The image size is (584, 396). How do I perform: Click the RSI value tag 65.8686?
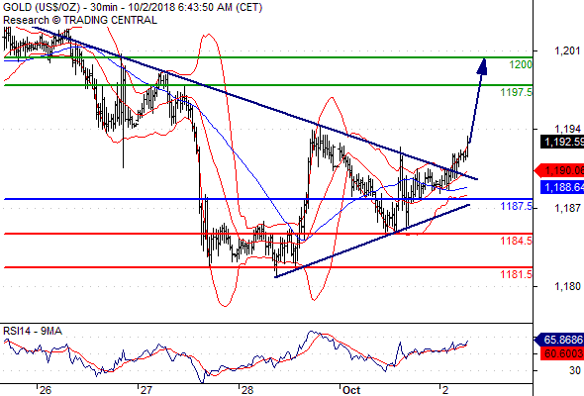coord(559,340)
